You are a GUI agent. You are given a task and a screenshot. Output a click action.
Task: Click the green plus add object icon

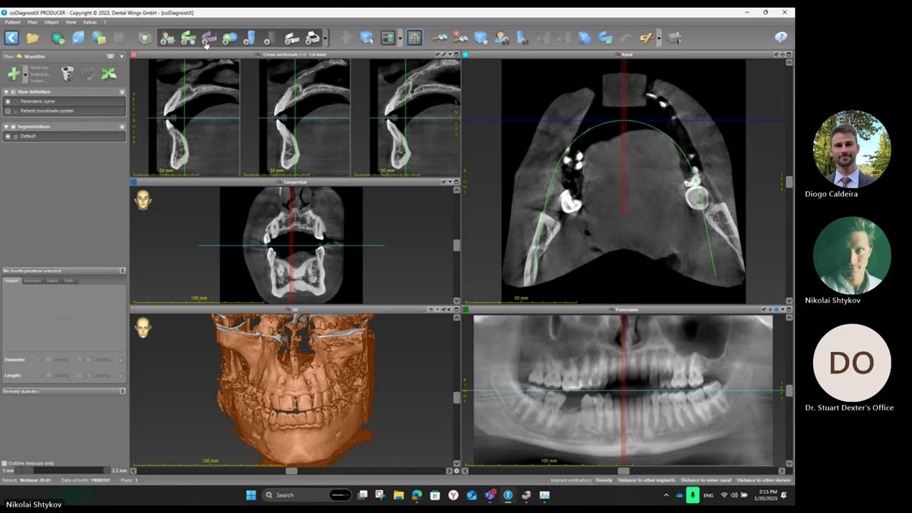(x=14, y=73)
